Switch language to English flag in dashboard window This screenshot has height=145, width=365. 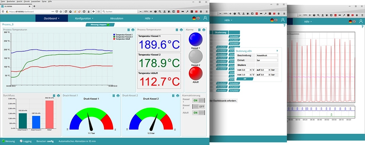point(198,18)
